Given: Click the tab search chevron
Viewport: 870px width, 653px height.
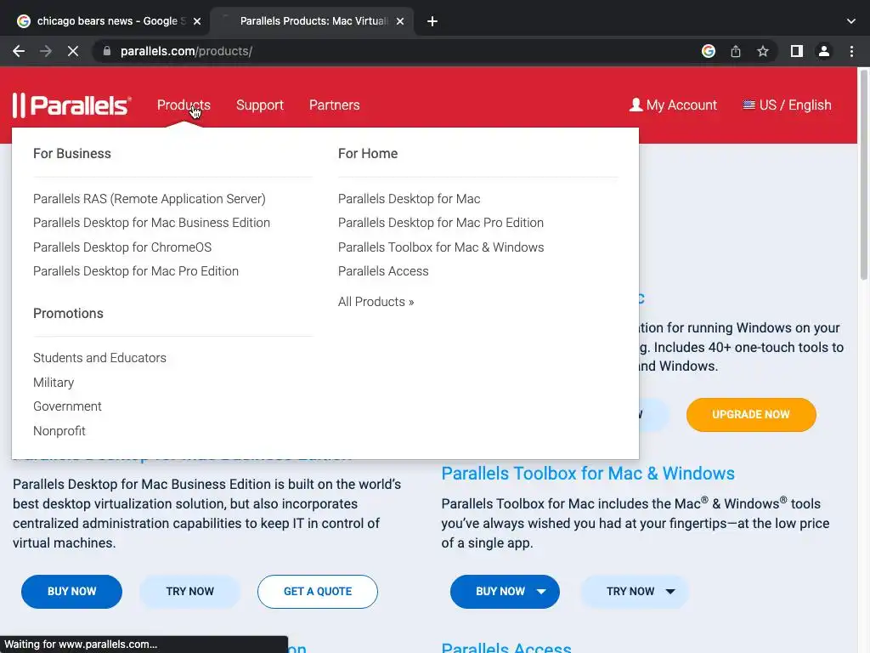Looking at the screenshot, I should click(851, 21).
